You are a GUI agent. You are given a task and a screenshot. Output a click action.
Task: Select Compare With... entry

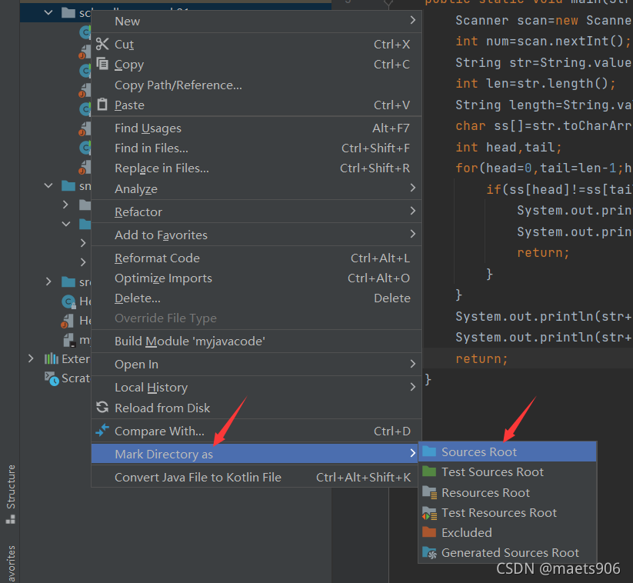click(256, 431)
